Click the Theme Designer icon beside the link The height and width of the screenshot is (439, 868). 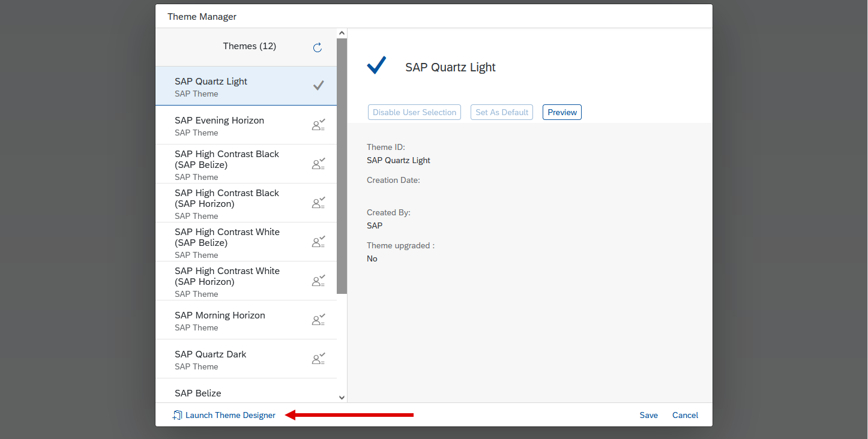pyautogui.click(x=176, y=414)
